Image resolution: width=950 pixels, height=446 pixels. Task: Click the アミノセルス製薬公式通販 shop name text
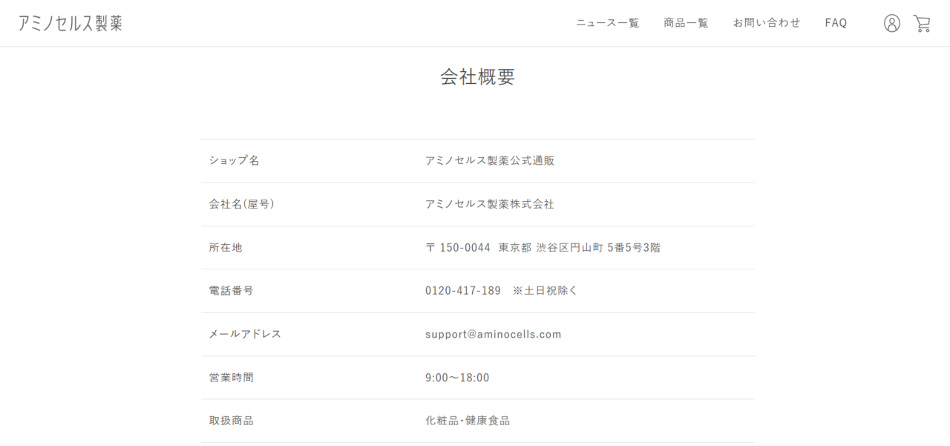489,161
